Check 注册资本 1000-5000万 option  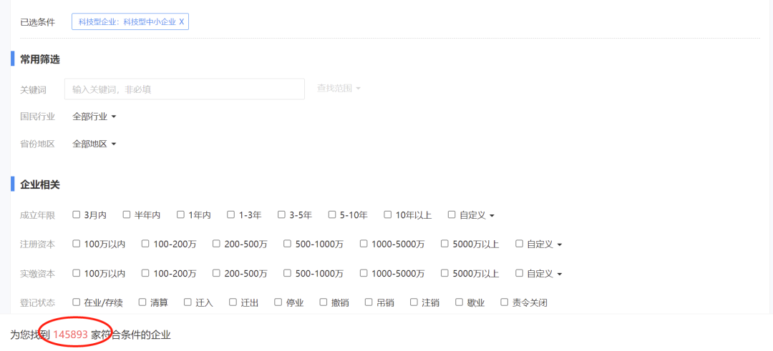tap(364, 244)
